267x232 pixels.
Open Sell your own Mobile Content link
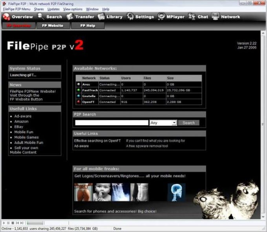point(24,150)
